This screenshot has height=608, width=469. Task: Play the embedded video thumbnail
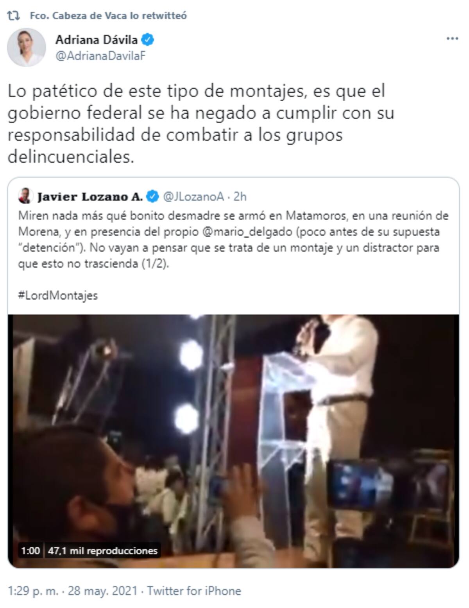tap(234, 441)
